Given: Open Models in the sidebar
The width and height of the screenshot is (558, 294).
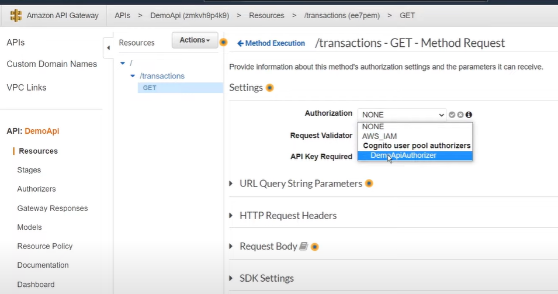Looking at the screenshot, I should coord(29,227).
